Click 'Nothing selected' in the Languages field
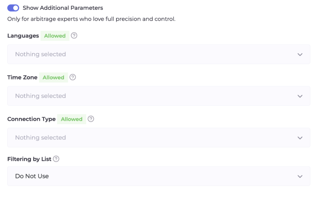Viewport: 320px width, 197px height. coord(40,54)
